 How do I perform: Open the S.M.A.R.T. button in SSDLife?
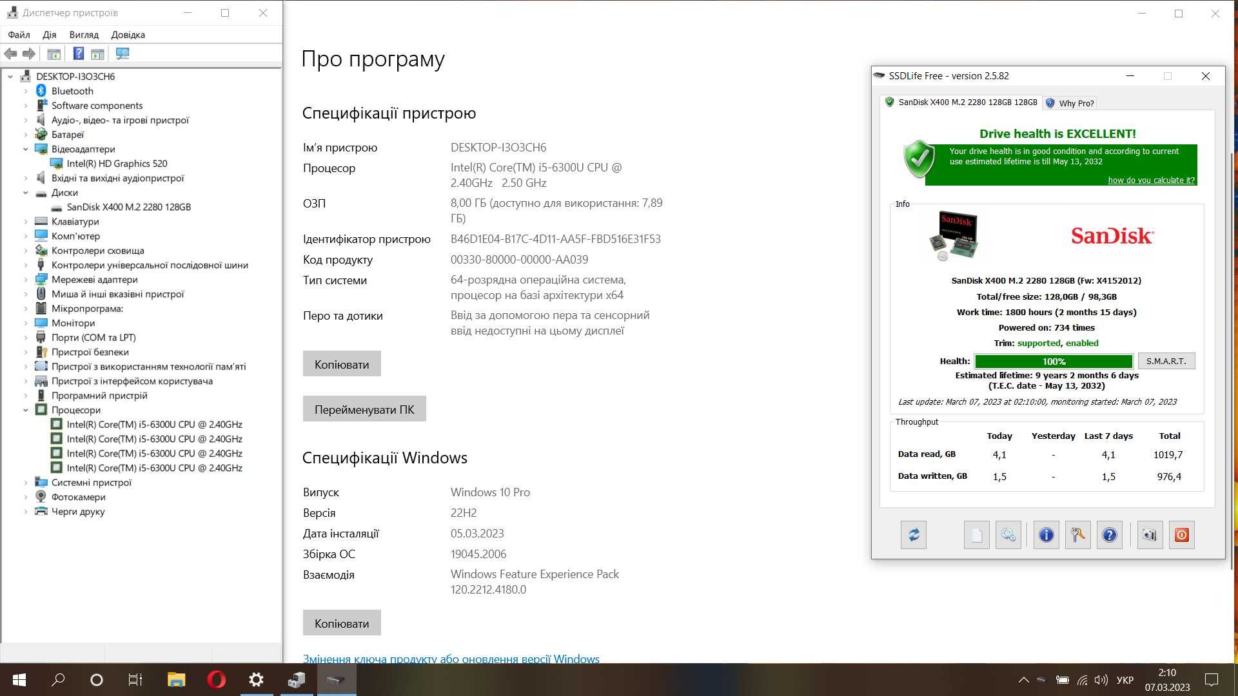pyautogui.click(x=1166, y=361)
